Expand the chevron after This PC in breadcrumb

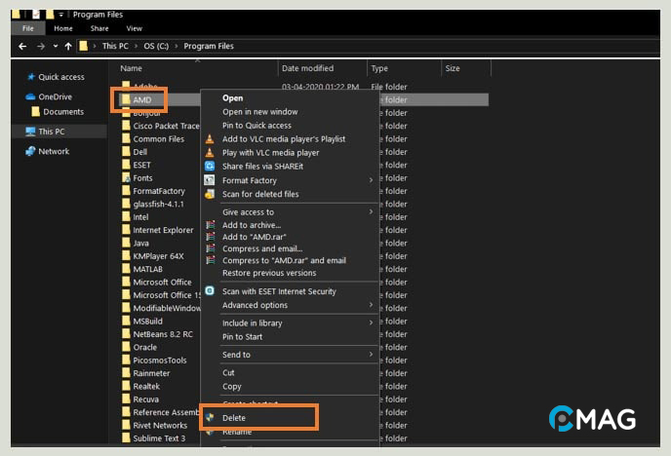[x=137, y=46]
